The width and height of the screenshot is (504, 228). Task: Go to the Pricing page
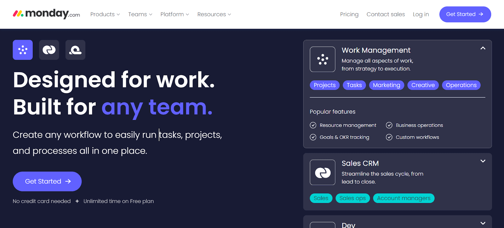[x=349, y=14]
